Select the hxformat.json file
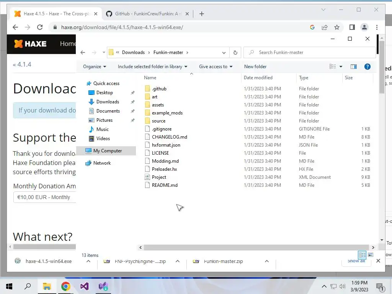This screenshot has width=392, height=294. [x=166, y=145]
